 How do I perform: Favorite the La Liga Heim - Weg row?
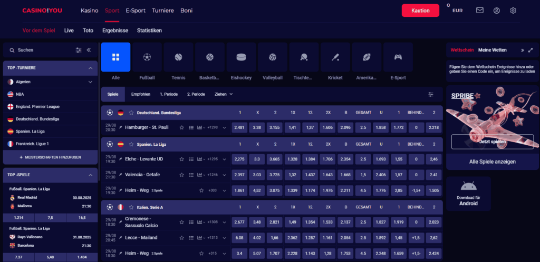(x=201, y=190)
